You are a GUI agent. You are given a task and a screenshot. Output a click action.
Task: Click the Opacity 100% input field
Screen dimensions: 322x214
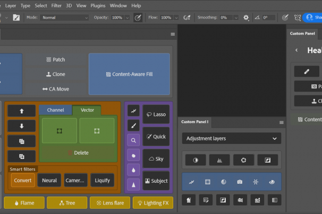(x=117, y=17)
